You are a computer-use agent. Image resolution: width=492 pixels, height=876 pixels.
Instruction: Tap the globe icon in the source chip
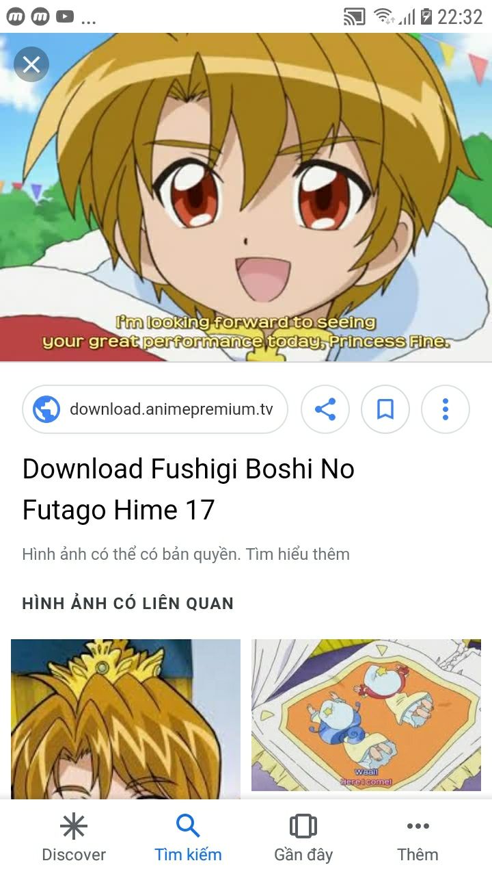pos(46,410)
